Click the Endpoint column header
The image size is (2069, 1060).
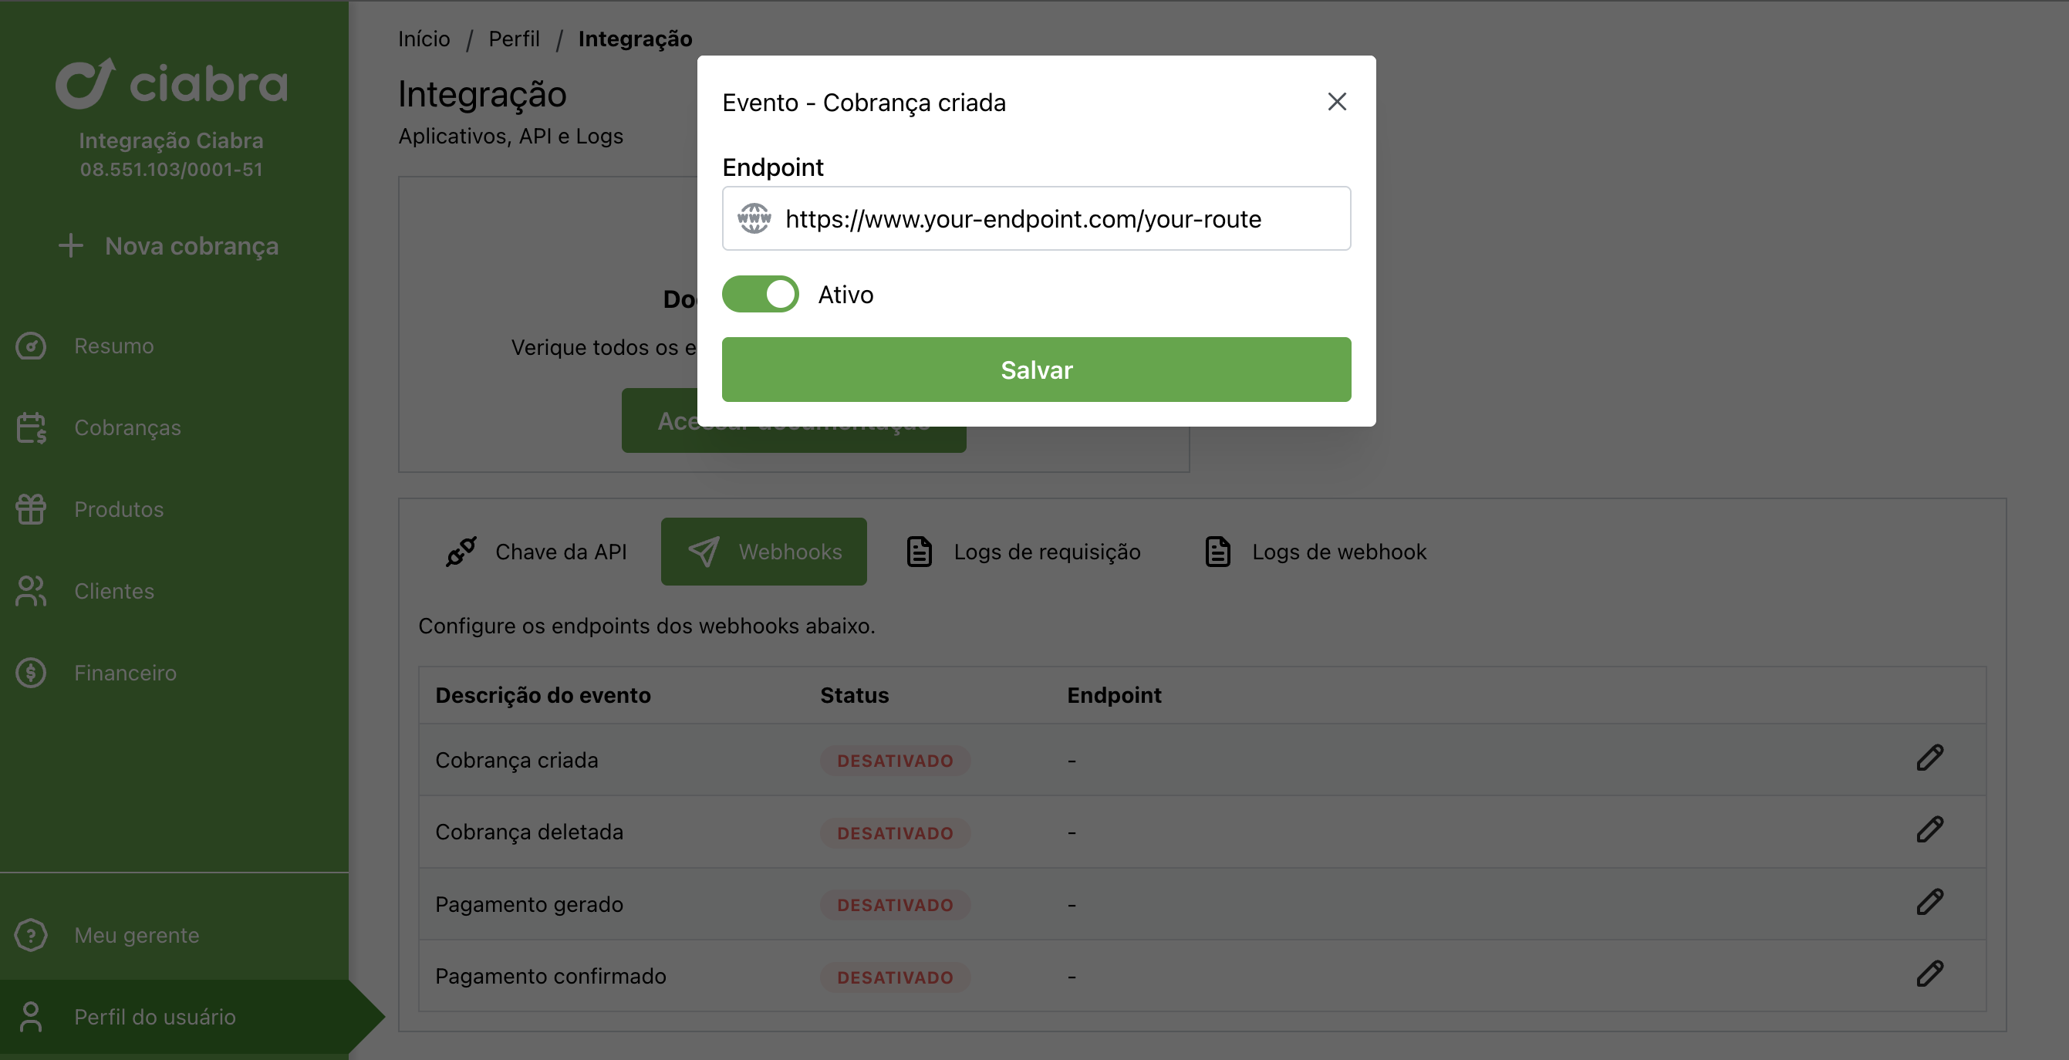[1114, 694]
